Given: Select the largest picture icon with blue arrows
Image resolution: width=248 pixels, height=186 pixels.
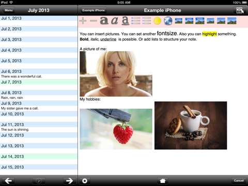Looking at the screenshot, I should tap(200, 21).
